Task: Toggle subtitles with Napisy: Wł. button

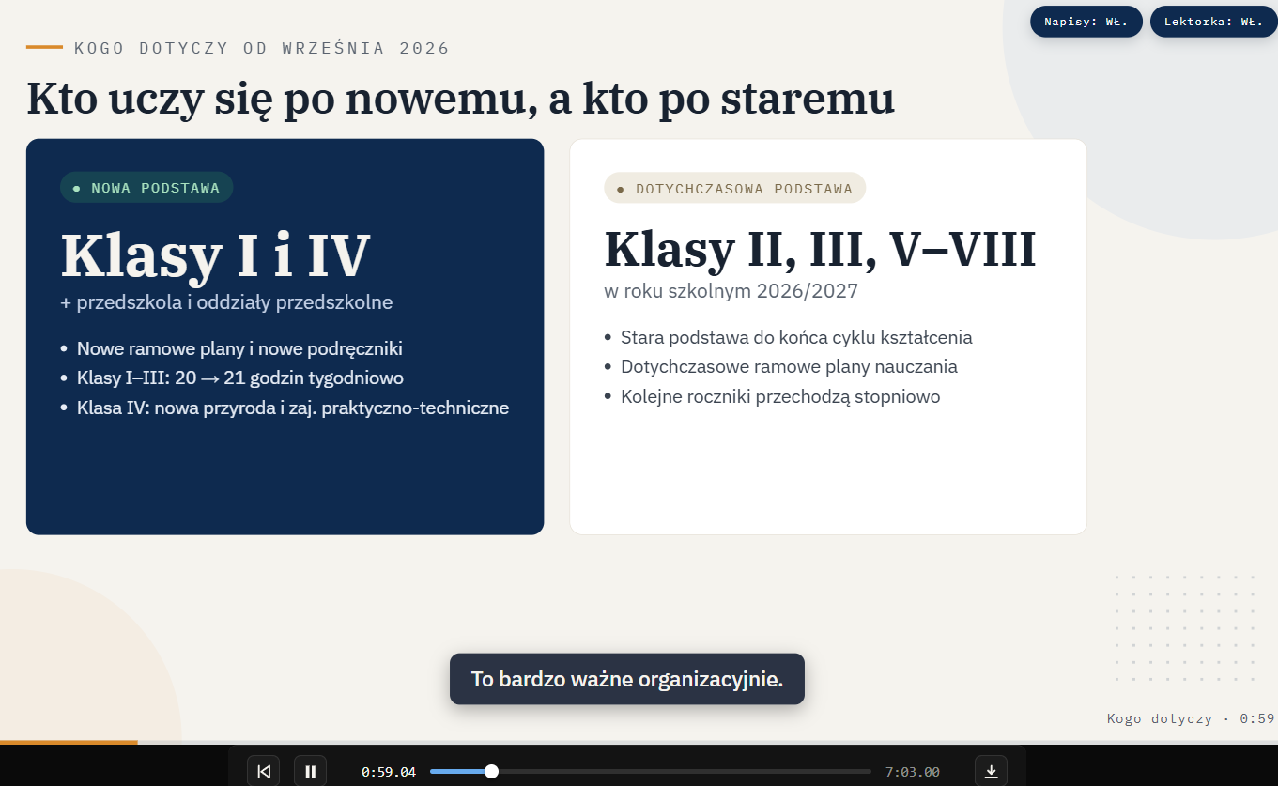Action: pyautogui.click(x=1086, y=22)
